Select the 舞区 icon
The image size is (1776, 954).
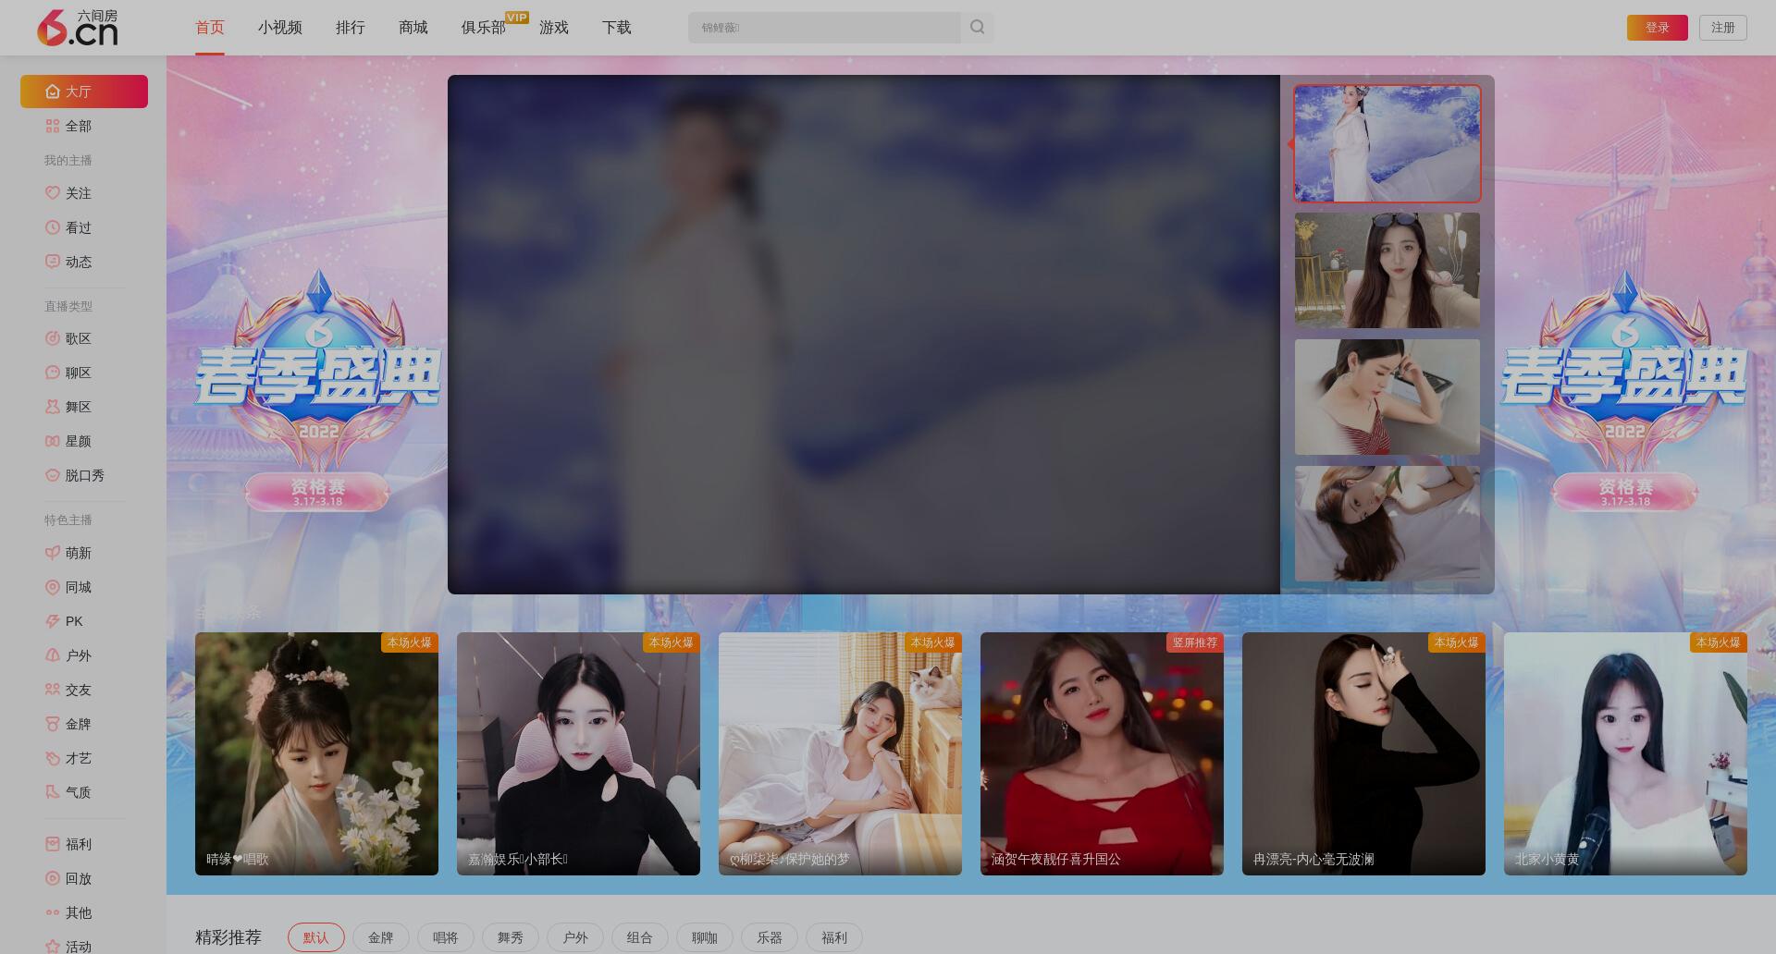(x=53, y=407)
